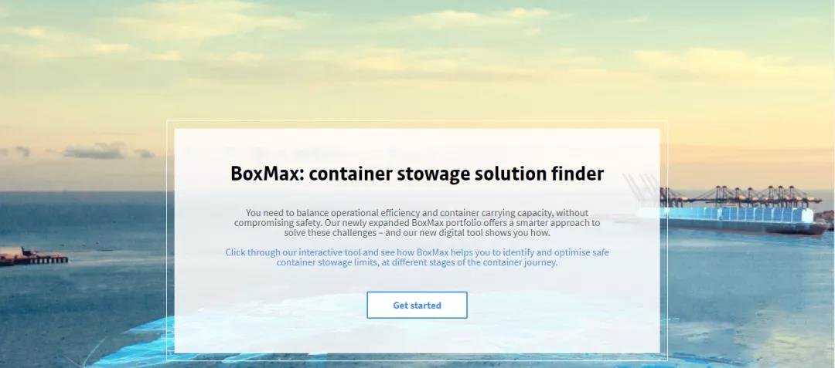Click the offshore platform in the sea

click(33, 256)
